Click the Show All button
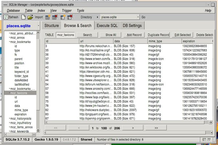The width and height of the screenshot is (218, 145). pyautogui.click(x=111, y=35)
